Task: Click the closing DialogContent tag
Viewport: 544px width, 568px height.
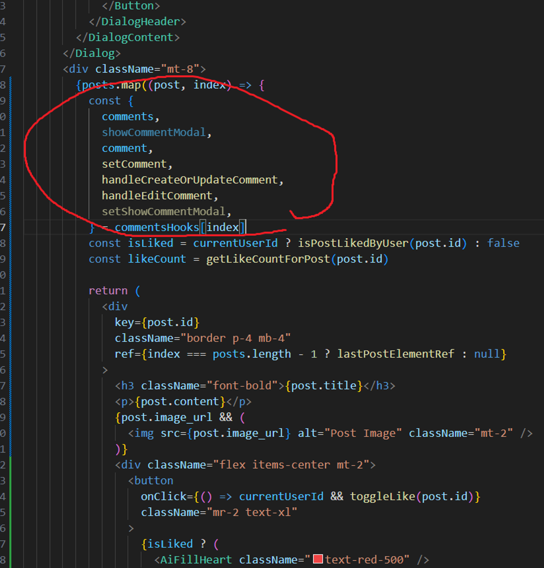Action: click(x=131, y=38)
